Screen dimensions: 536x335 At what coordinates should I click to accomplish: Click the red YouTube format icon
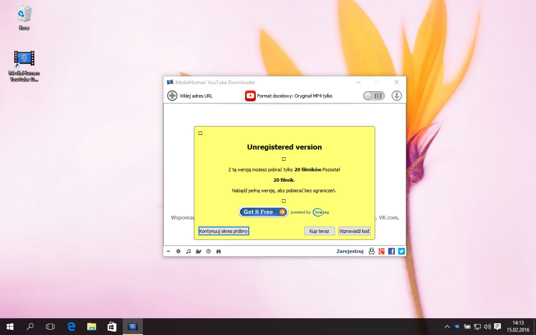pyautogui.click(x=250, y=96)
